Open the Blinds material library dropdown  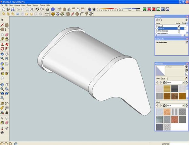(x=183, y=82)
